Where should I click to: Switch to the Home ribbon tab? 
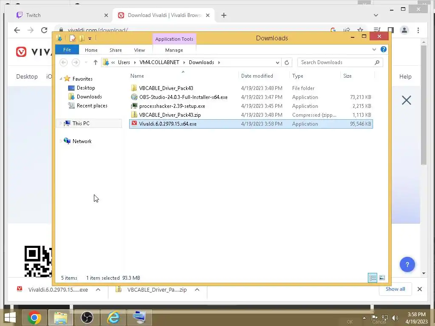[x=91, y=50]
